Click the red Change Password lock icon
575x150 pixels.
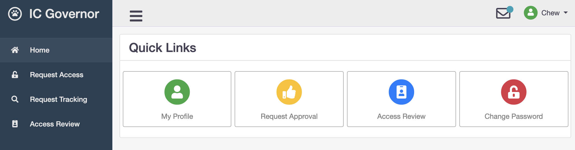click(x=514, y=92)
